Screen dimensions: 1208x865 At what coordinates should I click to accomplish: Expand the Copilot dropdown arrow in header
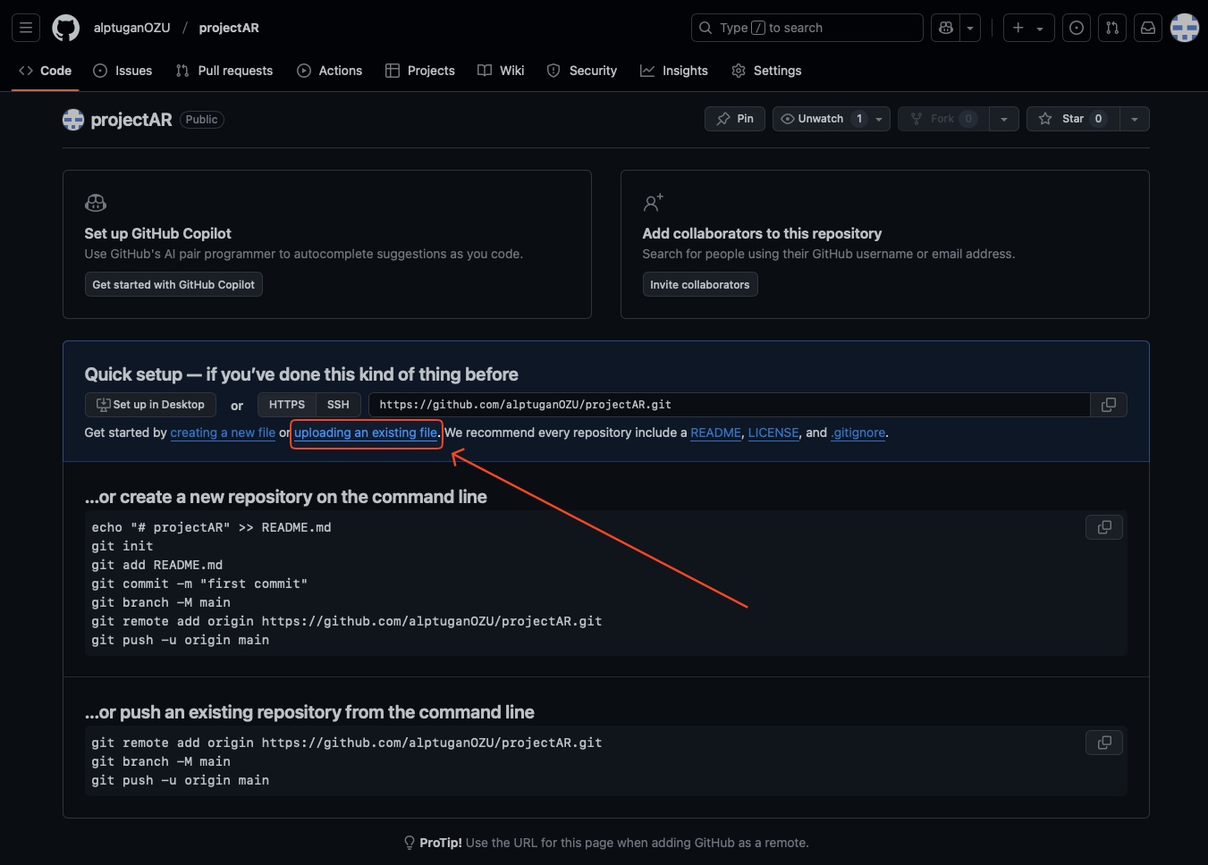point(970,28)
